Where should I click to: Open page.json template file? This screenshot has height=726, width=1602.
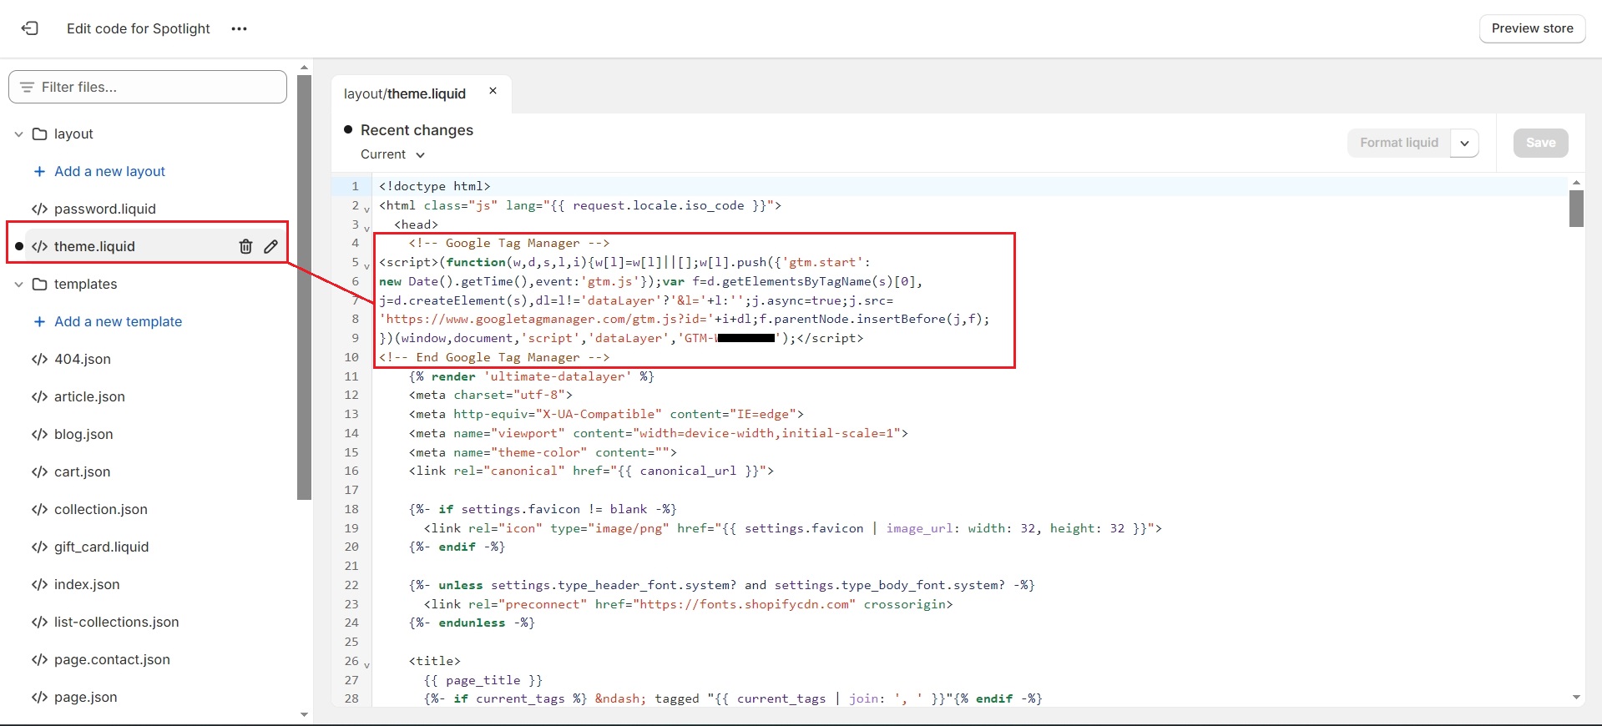[x=85, y=697]
